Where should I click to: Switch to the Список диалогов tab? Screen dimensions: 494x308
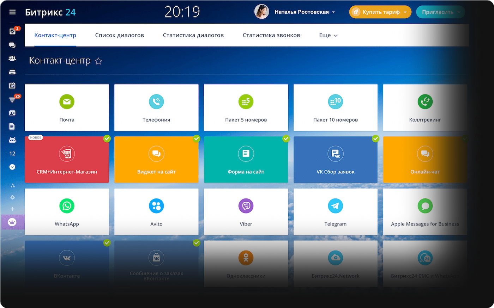[x=119, y=35]
